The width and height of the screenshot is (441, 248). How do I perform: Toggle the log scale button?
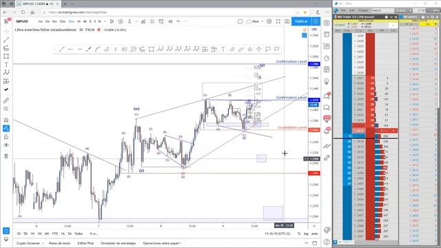(306, 234)
